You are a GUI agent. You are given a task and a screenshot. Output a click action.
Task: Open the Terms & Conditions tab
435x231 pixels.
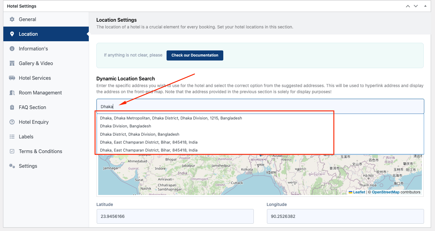40,151
